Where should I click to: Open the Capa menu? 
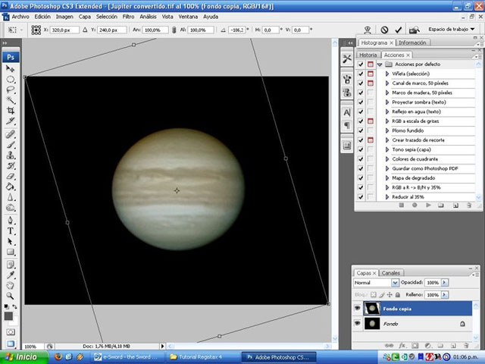(x=84, y=17)
